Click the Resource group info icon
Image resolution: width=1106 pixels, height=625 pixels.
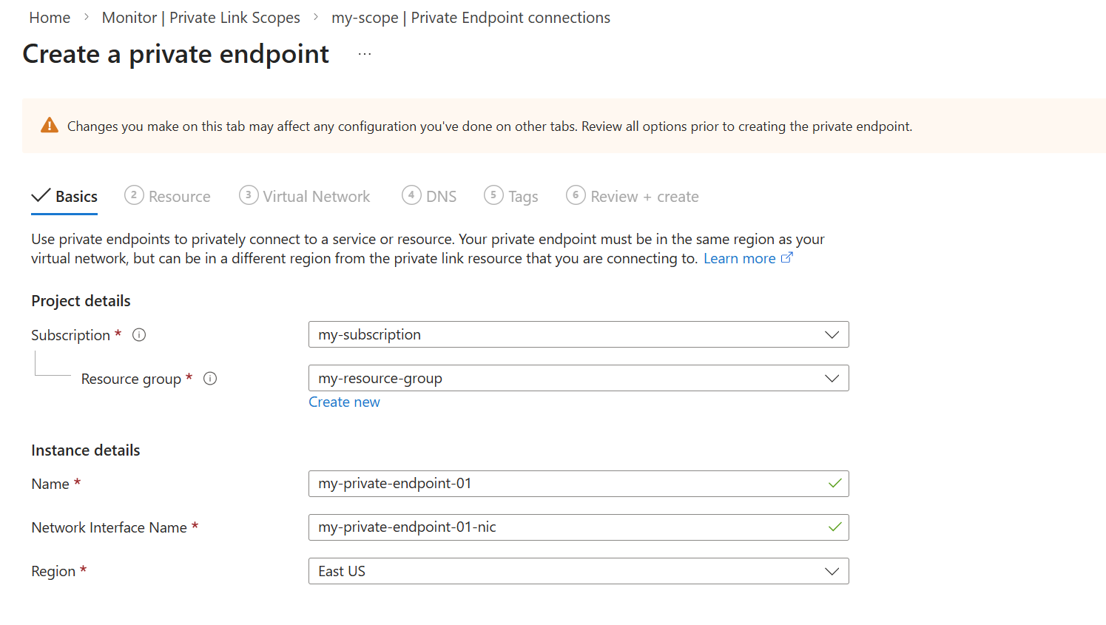[x=210, y=379]
